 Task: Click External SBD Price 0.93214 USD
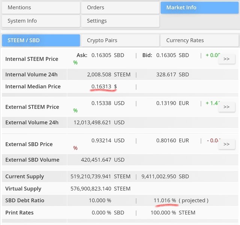[108, 140]
